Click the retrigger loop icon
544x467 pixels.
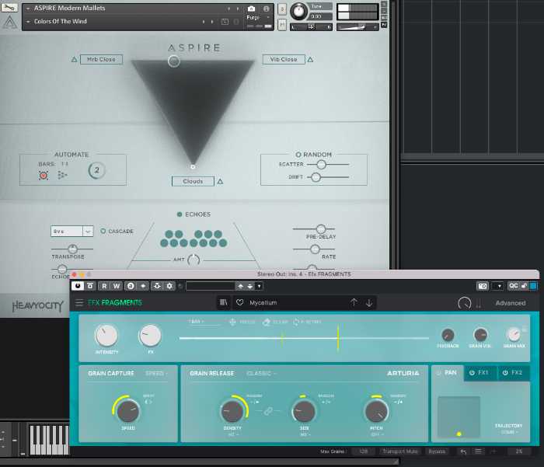[296, 322]
